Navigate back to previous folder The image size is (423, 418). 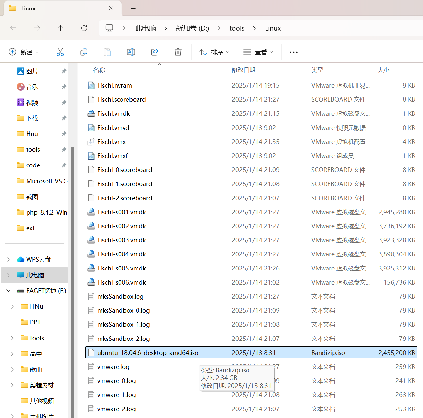click(x=13, y=28)
